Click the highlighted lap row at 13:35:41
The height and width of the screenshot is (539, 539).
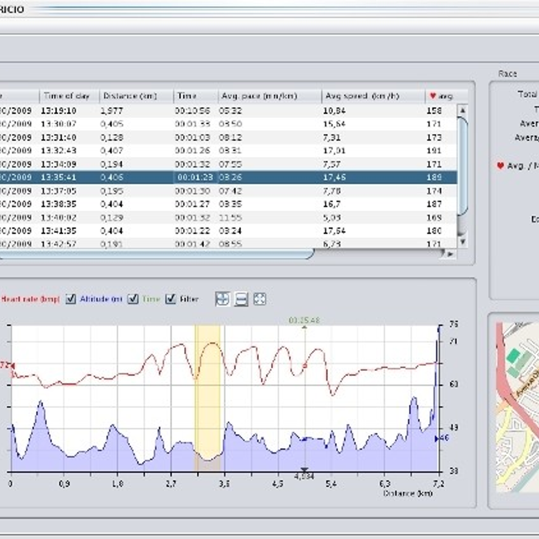(x=228, y=177)
